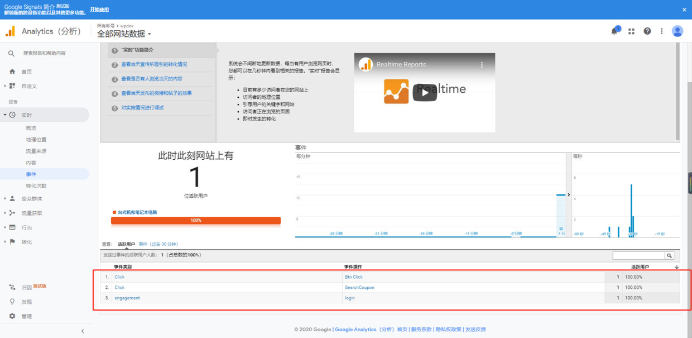Focus the table filter search box
This screenshot has width=692, height=338.
click(x=638, y=255)
